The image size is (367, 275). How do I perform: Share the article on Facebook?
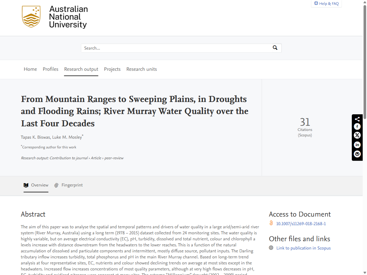pyautogui.click(x=357, y=126)
